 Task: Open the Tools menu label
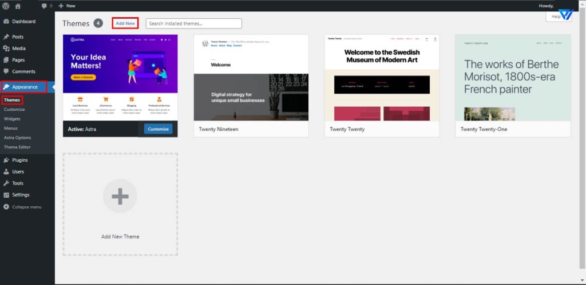[18, 183]
